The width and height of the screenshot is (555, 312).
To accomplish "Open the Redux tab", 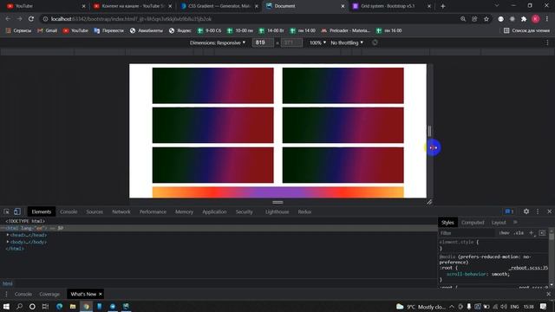I will click(304, 211).
